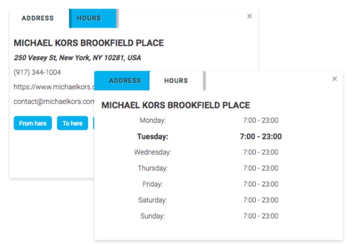The image size is (352, 244).
Task: Open Address tab in opening hours popup
Action: click(125, 81)
